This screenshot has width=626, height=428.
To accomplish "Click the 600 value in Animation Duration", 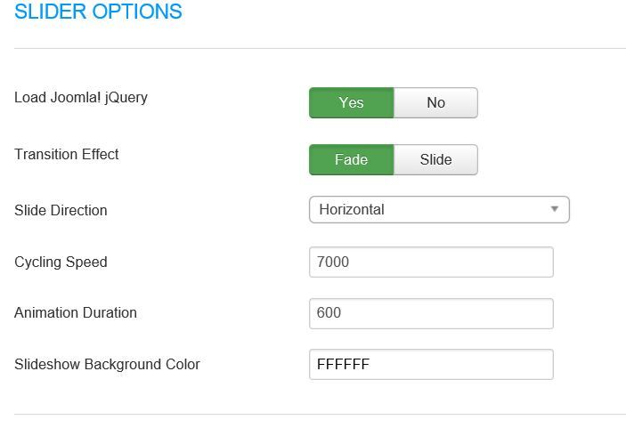I will tap(329, 312).
